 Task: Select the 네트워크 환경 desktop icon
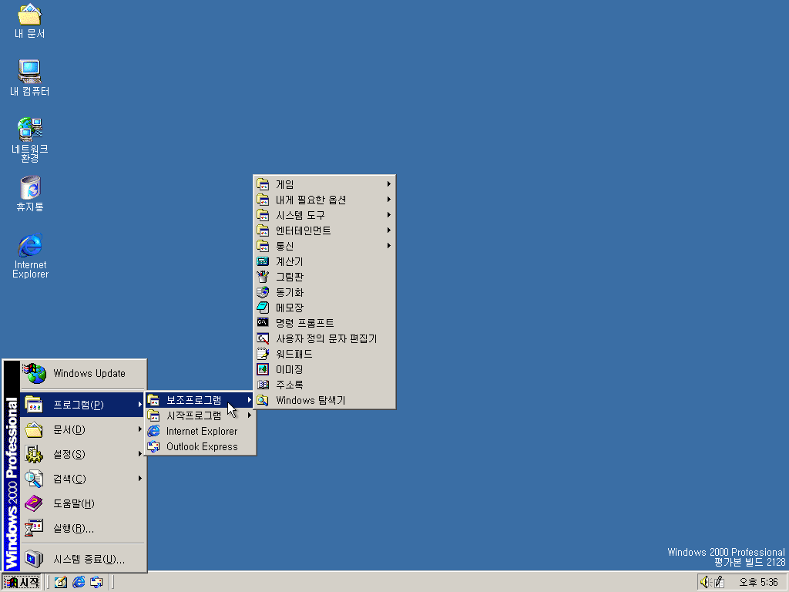click(30, 140)
